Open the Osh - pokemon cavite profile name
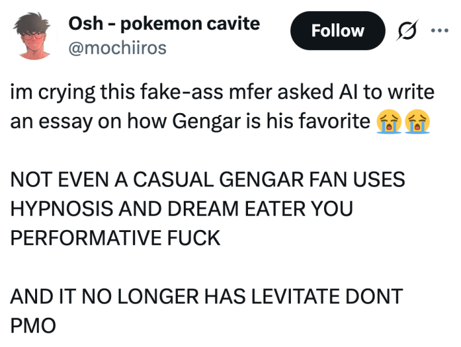461x347 pixels. point(164,24)
